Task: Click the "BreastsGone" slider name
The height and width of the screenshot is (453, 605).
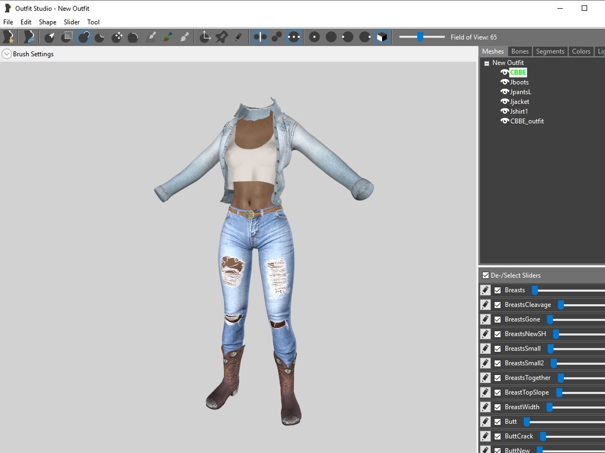Action: (x=522, y=319)
